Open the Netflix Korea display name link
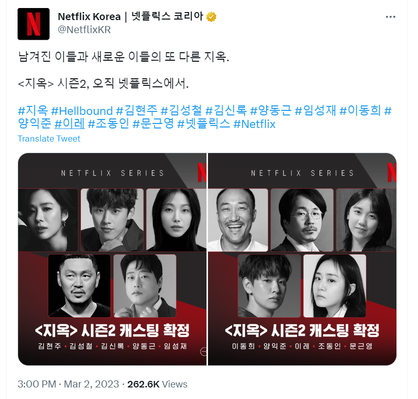This screenshot has width=418, height=399. (x=130, y=17)
